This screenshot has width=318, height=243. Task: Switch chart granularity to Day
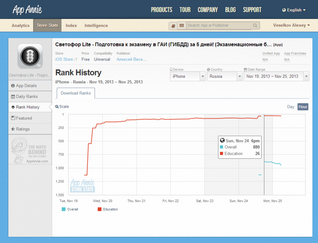click(291, 107)
